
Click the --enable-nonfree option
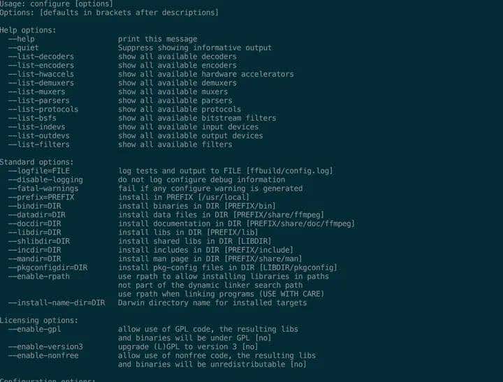tap(43, 355)
